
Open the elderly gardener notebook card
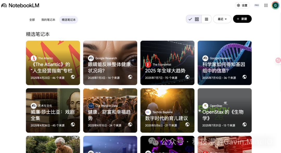coord(53,144)
